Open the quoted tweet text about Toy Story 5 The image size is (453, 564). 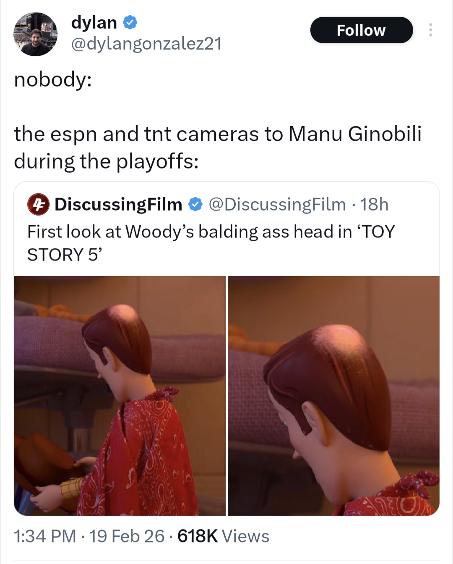pyautogui.click(x=211, y=243)
